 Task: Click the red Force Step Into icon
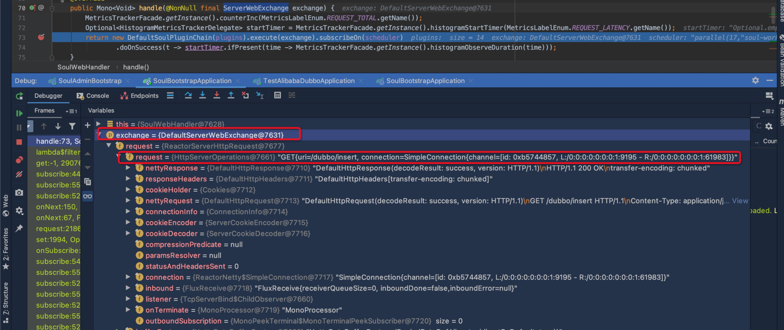tap(217, 95)
